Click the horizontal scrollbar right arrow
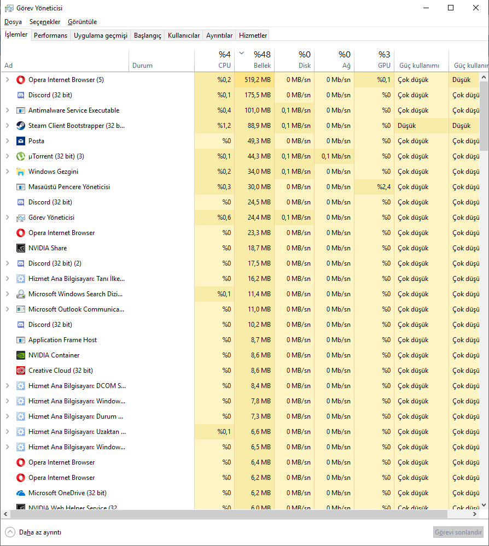The image size is (489, 546). [x=475, y=514]
